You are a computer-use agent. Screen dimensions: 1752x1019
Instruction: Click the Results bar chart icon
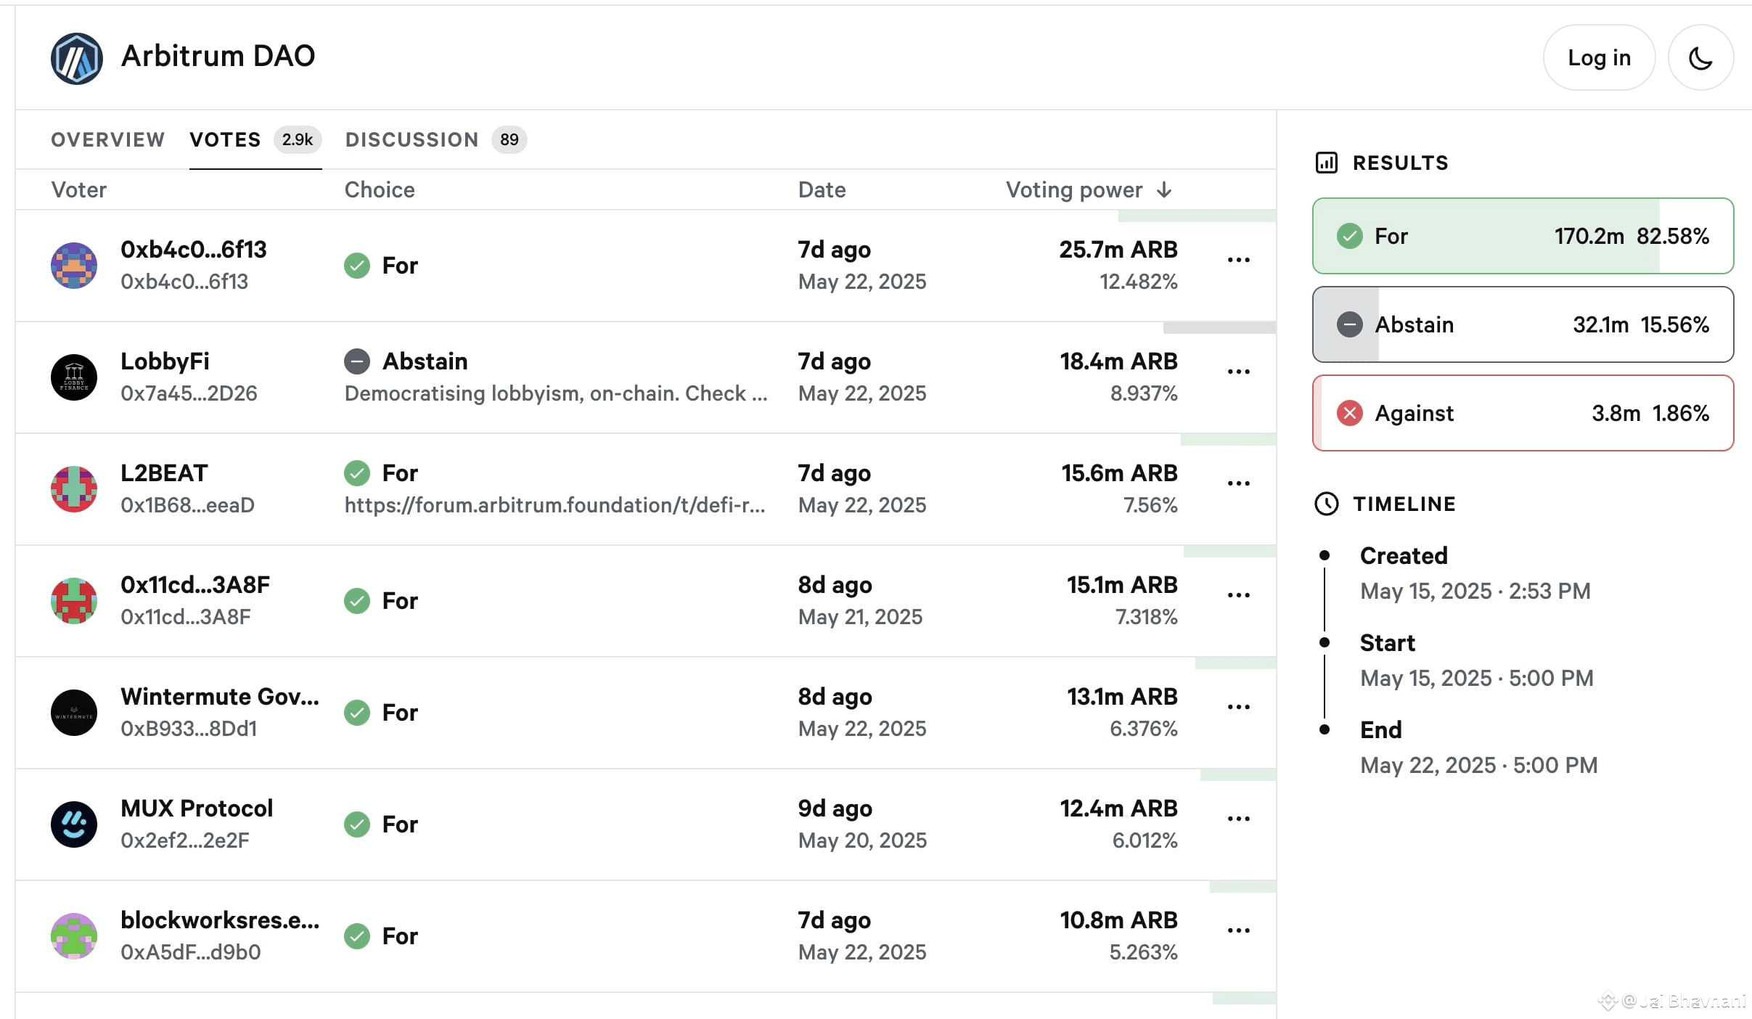coord(1326,163)
